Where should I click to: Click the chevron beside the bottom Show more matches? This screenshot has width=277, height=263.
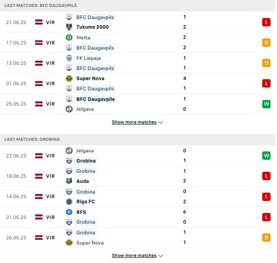pyautogui.click(x=160, y=256)
